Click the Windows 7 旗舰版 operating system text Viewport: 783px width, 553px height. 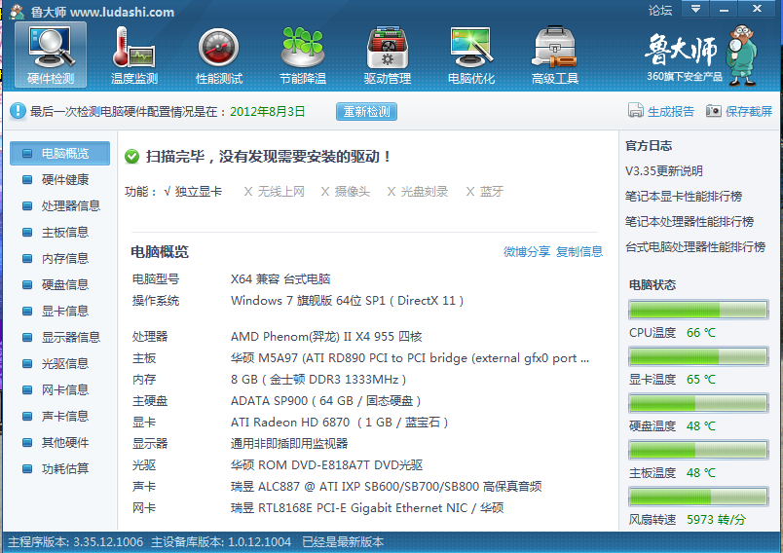[347, 301]
